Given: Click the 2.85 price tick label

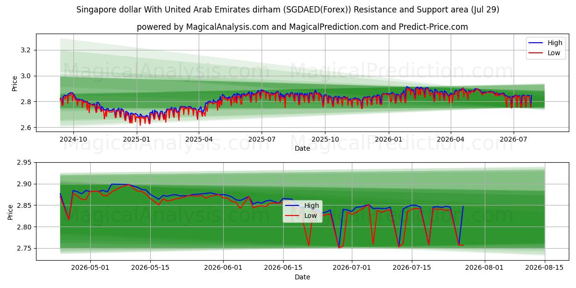Looking at the screenshot, I should (x=25, y=205).
